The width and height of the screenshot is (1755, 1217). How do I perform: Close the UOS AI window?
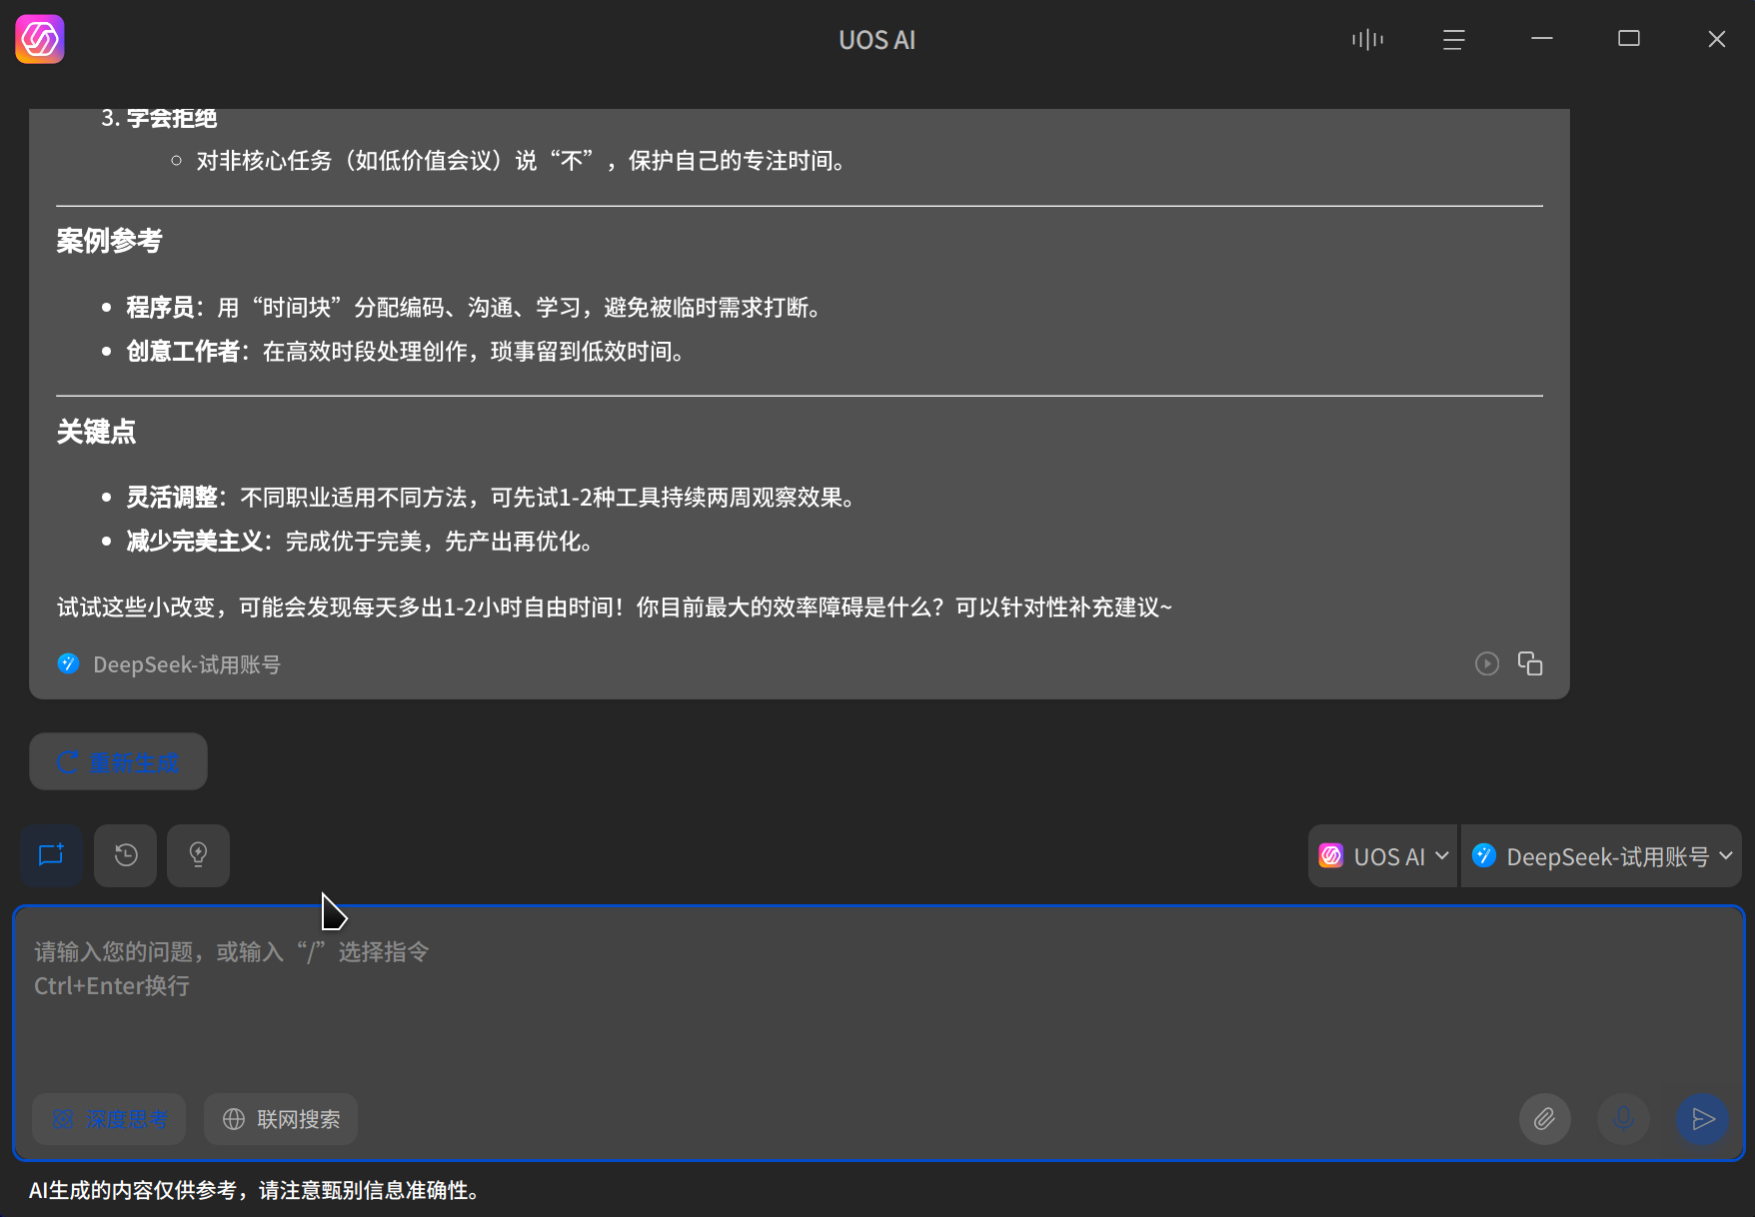click(1717, 39)
